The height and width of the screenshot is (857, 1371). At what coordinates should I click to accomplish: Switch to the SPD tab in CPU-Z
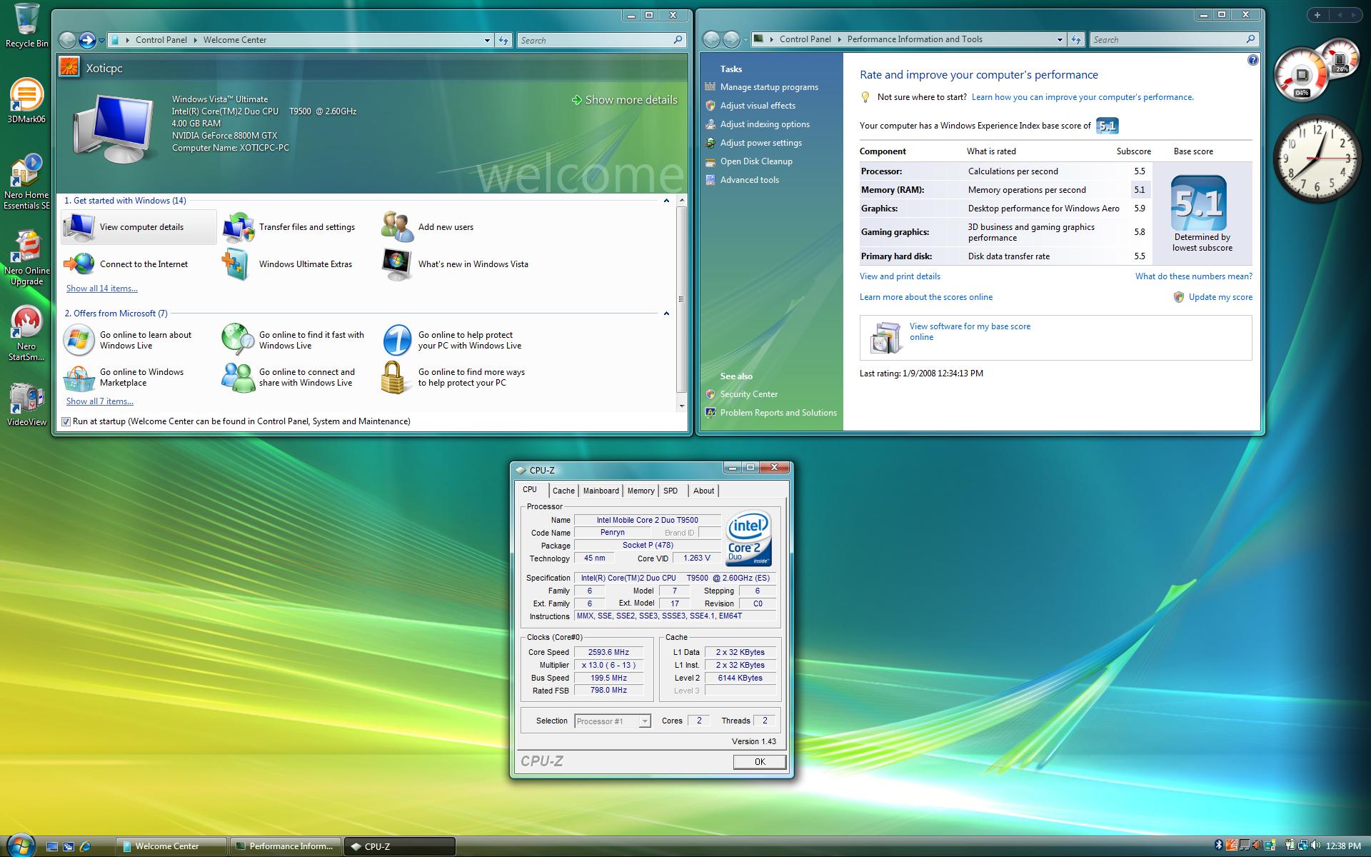(x=671, y=491)
